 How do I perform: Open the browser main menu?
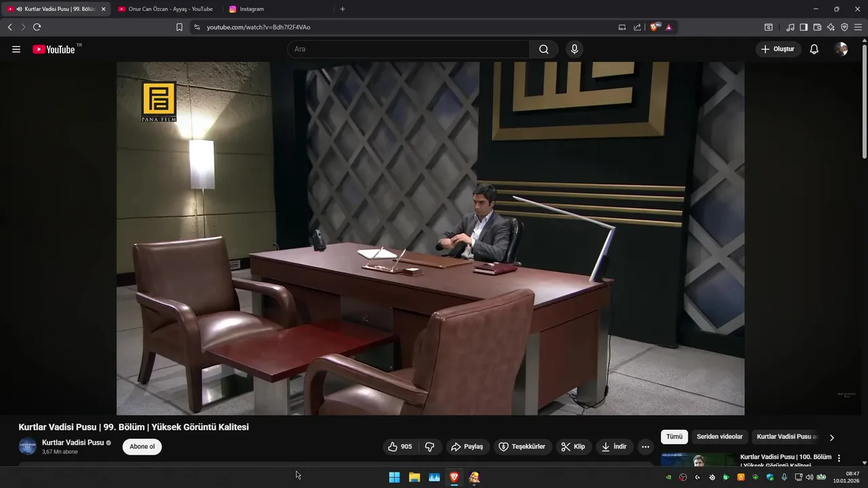(858, 27)
